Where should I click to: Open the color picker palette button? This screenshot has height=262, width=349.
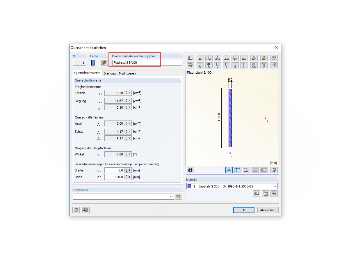[x=104, y=63]
